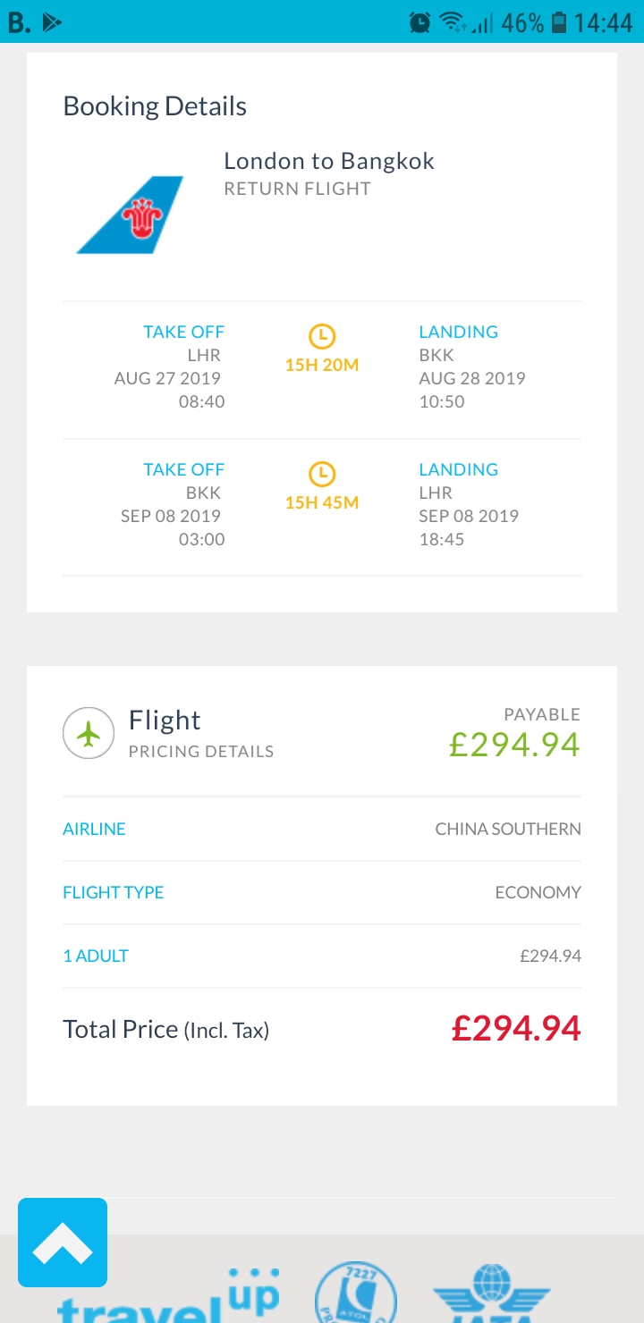Select the London to Bangkok route title
The width and height of the screenshot is (644, 1323).
click(329, 161)
